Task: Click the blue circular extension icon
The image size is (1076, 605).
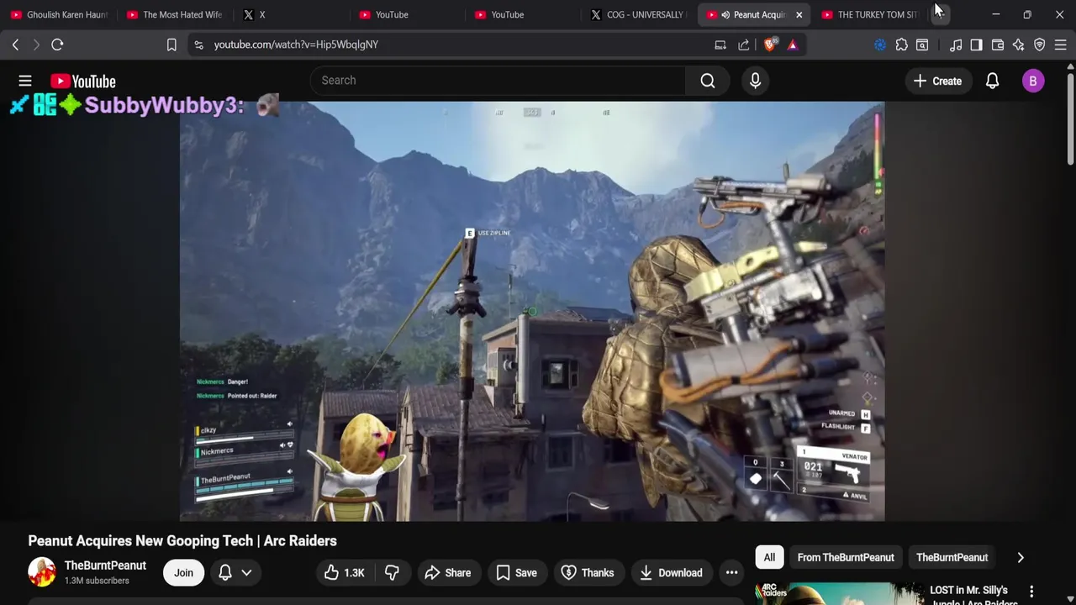Action: (x=880, y=45)
